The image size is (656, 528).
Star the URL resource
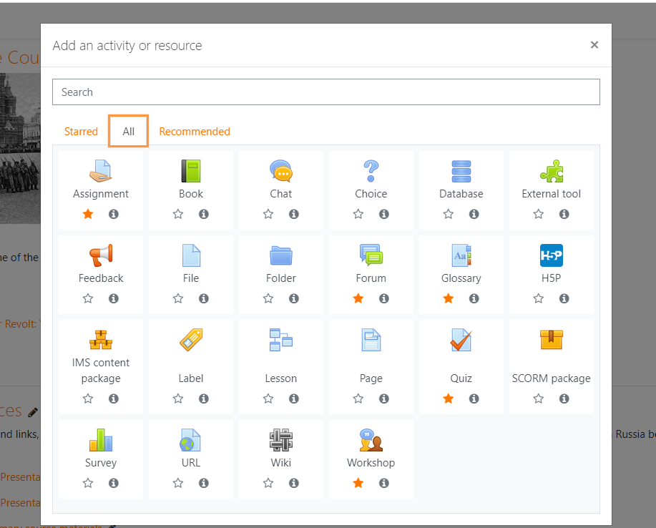pyautogui.click(x=178, y=483)
